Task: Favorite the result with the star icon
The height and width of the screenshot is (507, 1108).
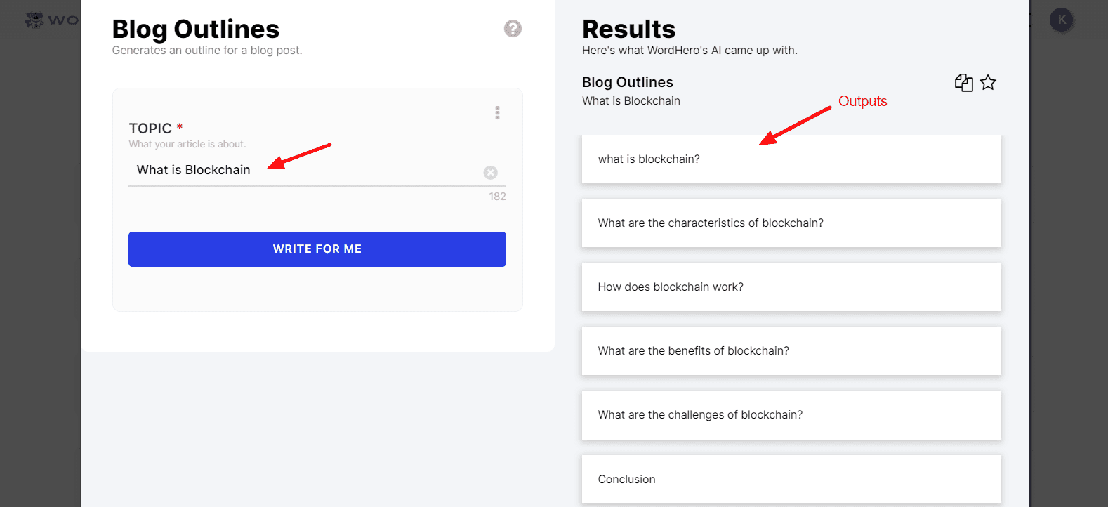Action: pos(988,83)
